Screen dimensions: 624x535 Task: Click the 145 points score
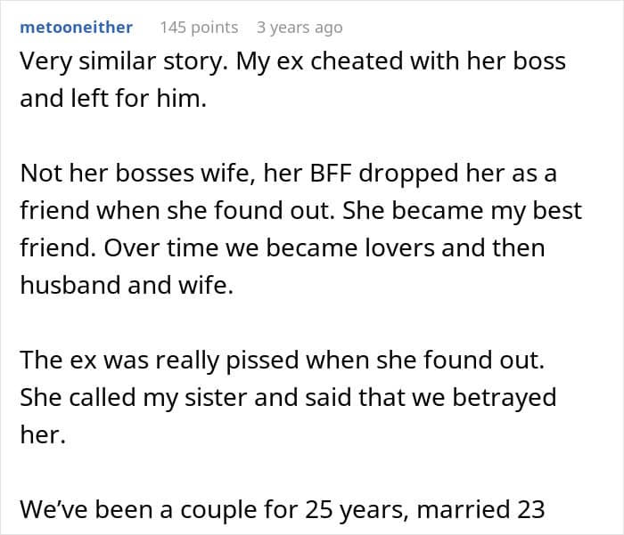tap(199, 28)
